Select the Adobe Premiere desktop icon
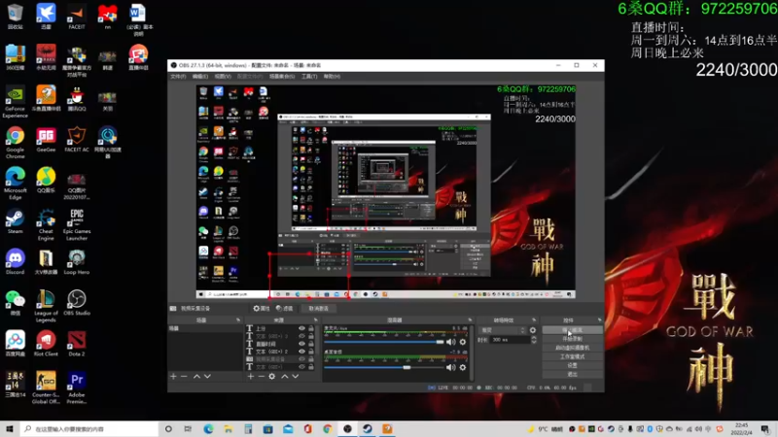Viewport: 778px width, 437px height. point(77,387)
